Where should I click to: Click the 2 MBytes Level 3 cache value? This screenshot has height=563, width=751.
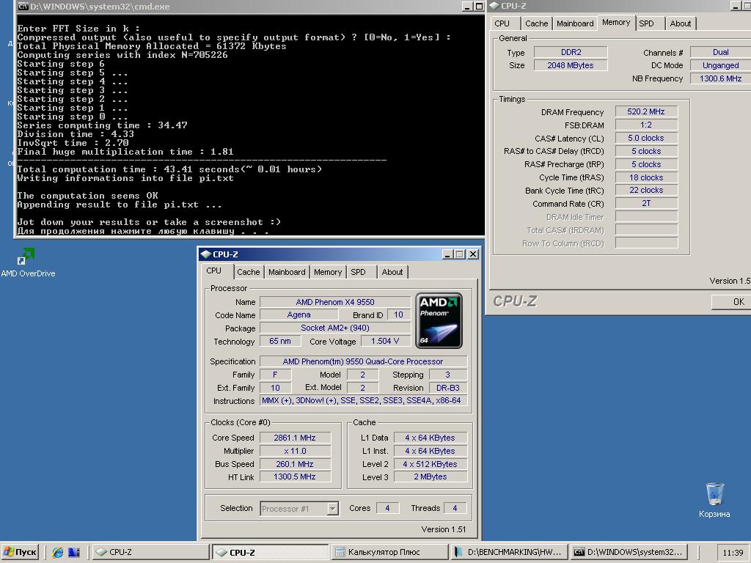(x=430, y=476)
